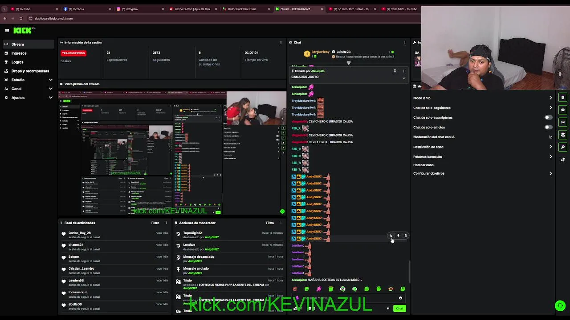The height and width of the screenshot is (320, 570).
Task: Select Drops y recompensas in the left sidebar
Action: pyautogui.click(x=29, y=71)
